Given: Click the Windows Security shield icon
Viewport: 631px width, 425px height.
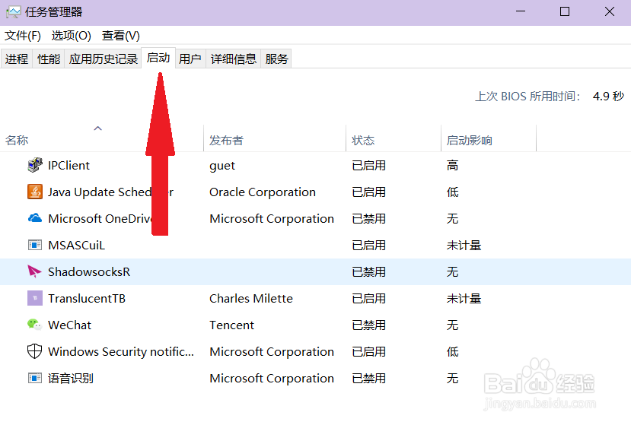Looking at the screenshot, I should click(34, 351).
